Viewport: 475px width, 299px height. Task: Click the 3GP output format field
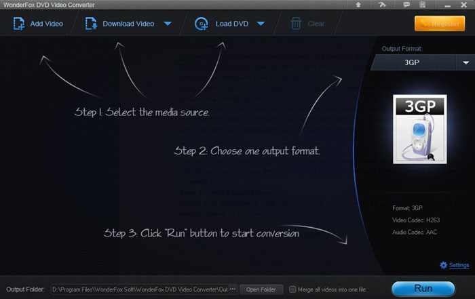click(413, 62)
